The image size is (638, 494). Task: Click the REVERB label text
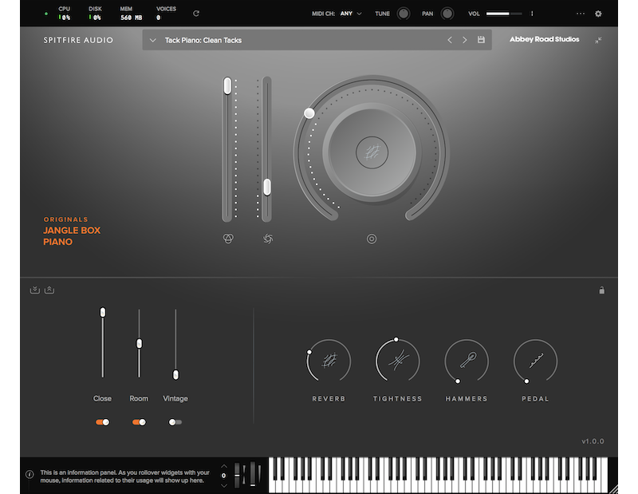coord(329,399)
